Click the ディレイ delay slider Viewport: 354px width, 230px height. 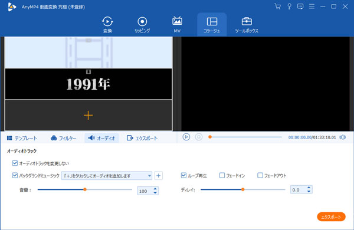[x=242, y=189]
